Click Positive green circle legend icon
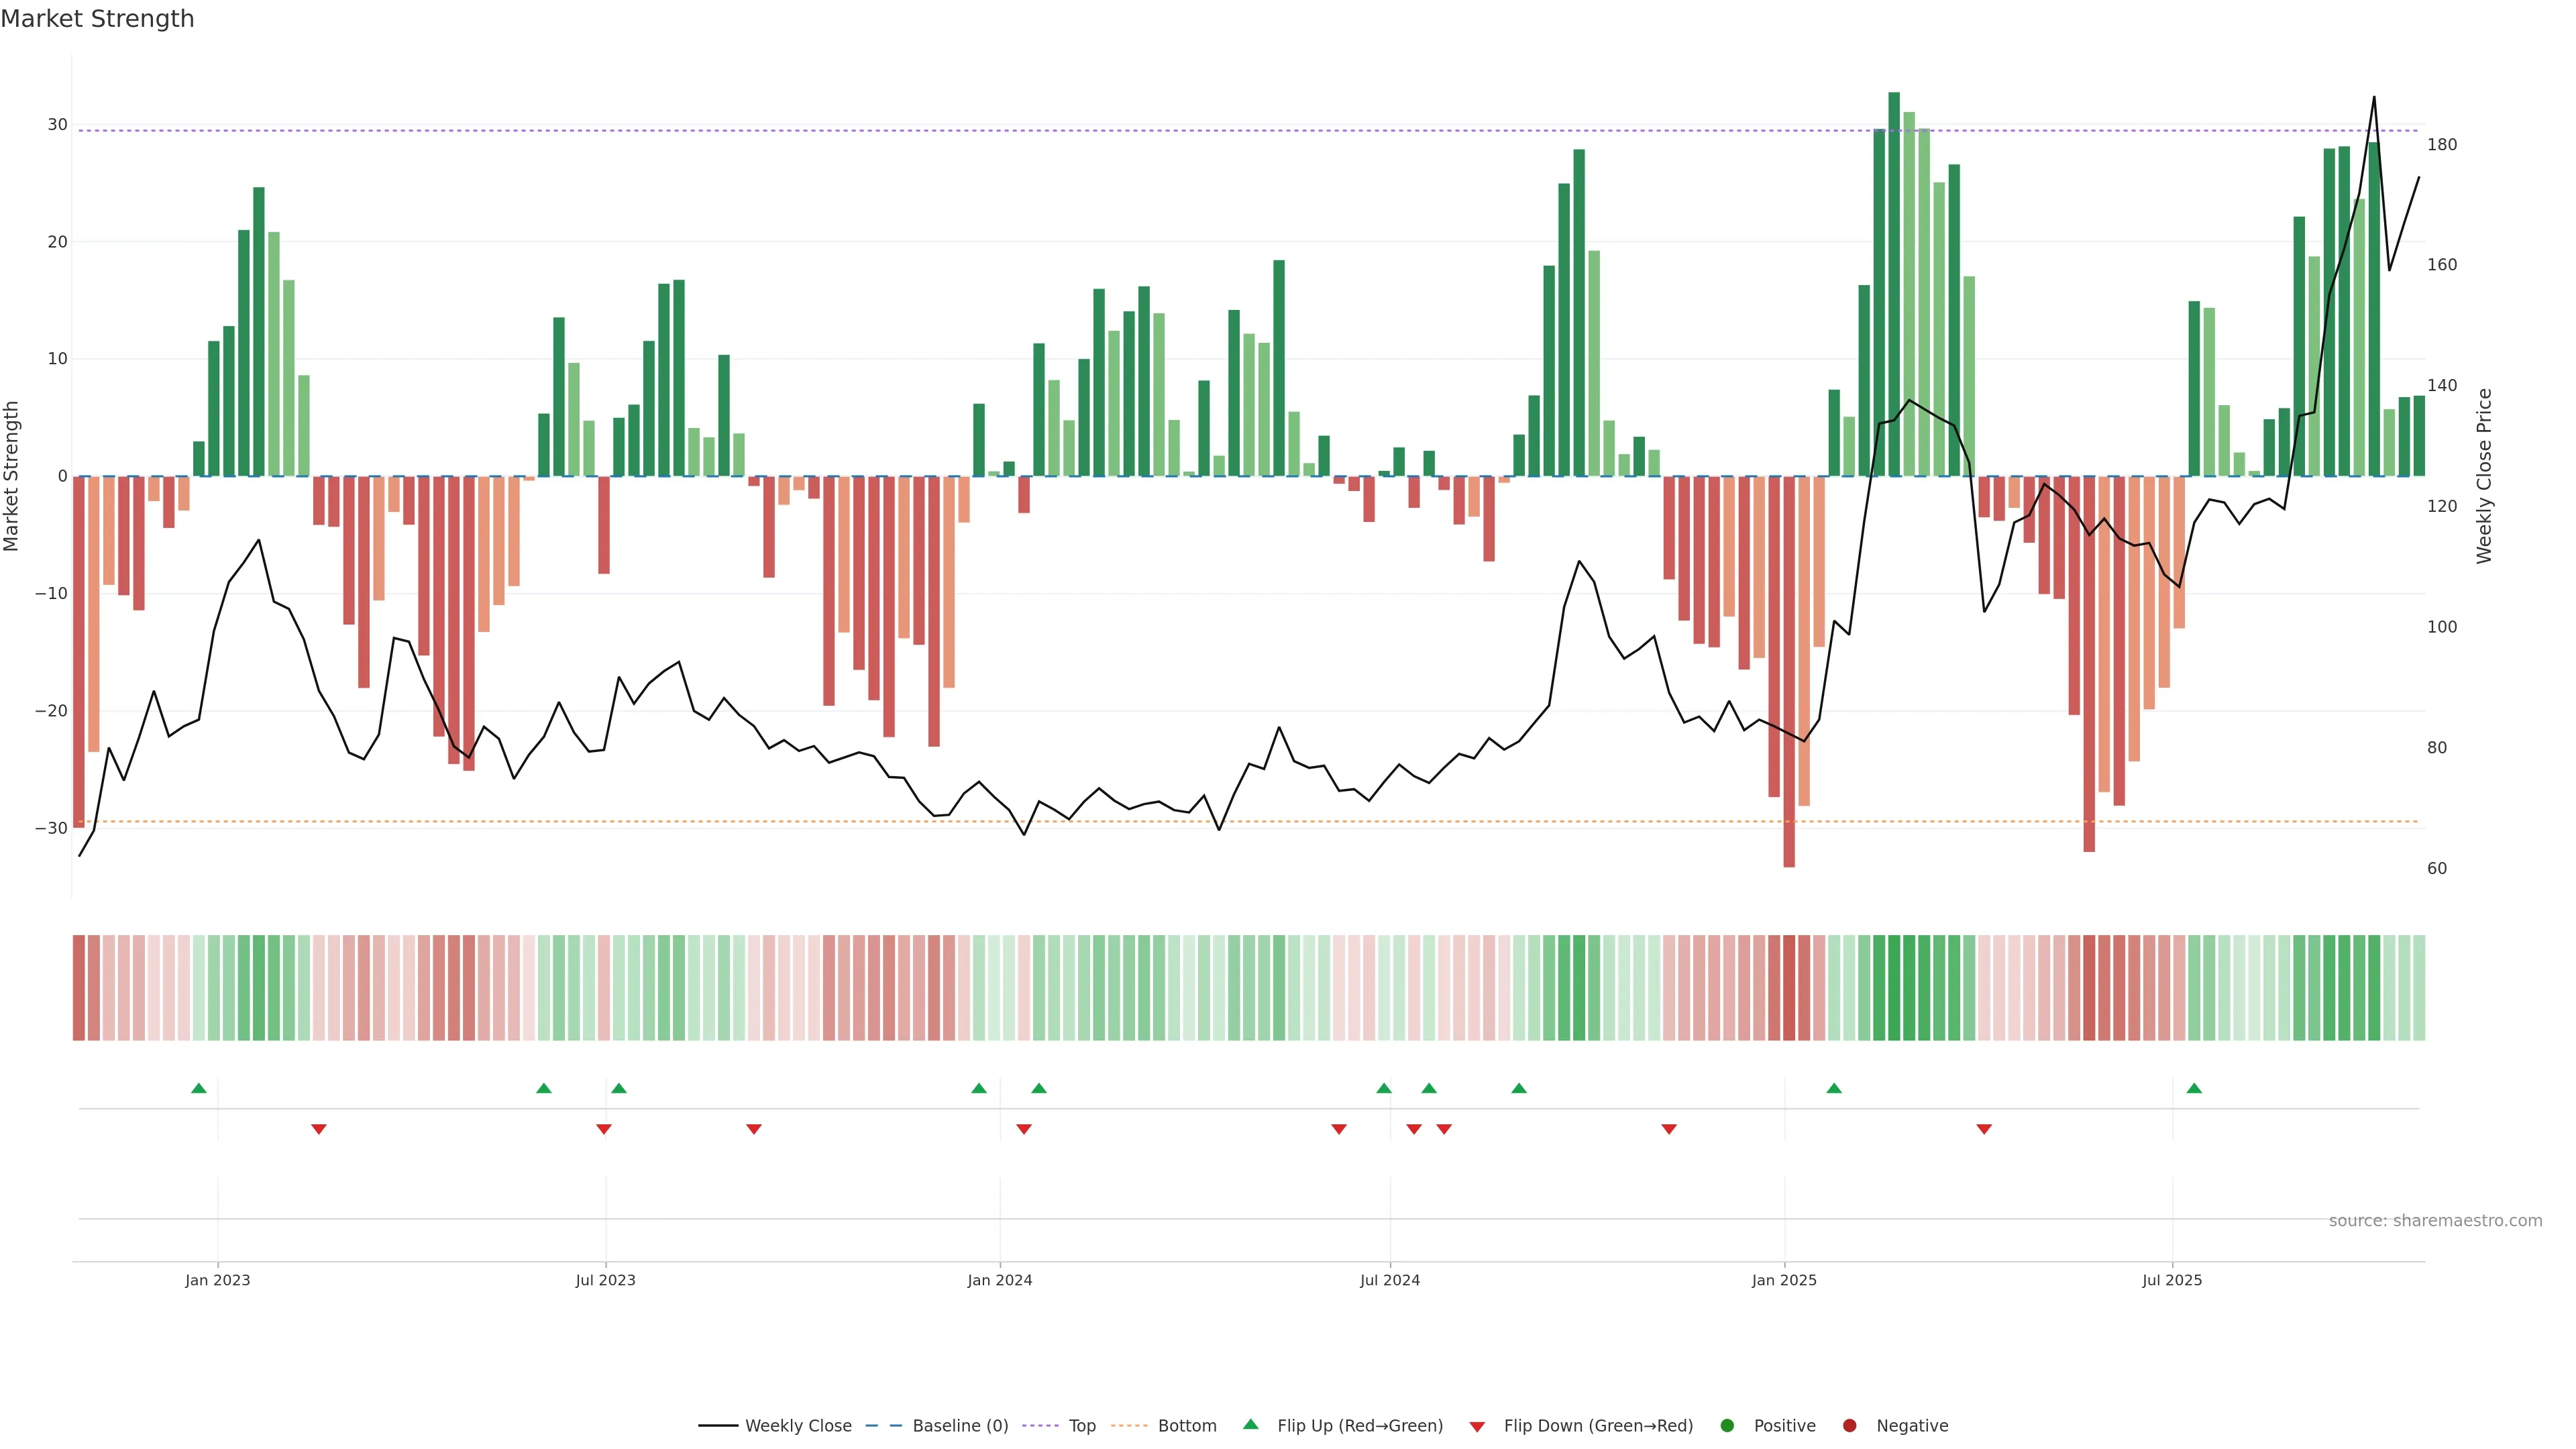The width and height of the screenshot is (2576, 1449). click(x=1727, y=1425)
